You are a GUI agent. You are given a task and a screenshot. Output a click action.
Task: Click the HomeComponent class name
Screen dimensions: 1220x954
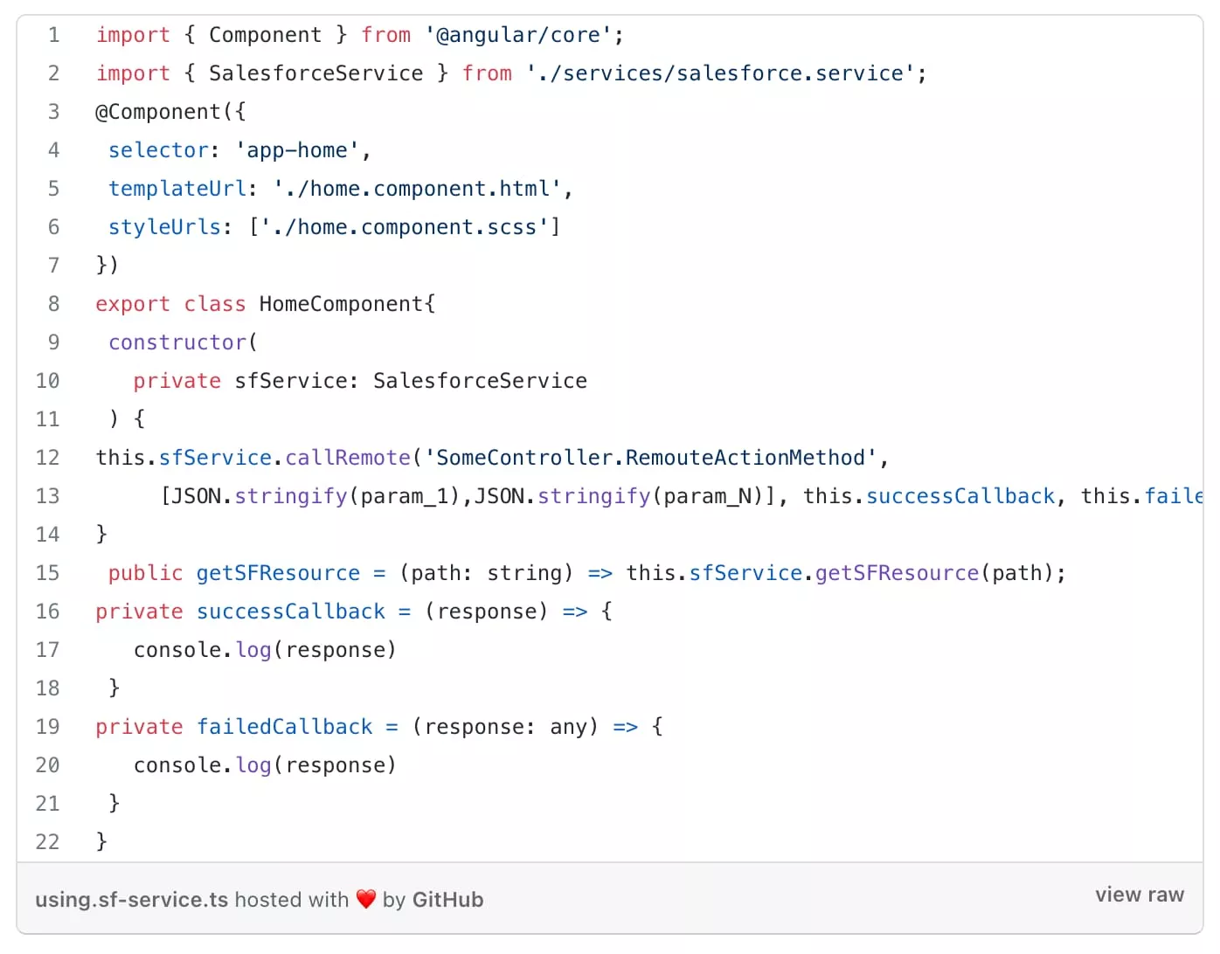click(341, 304)
